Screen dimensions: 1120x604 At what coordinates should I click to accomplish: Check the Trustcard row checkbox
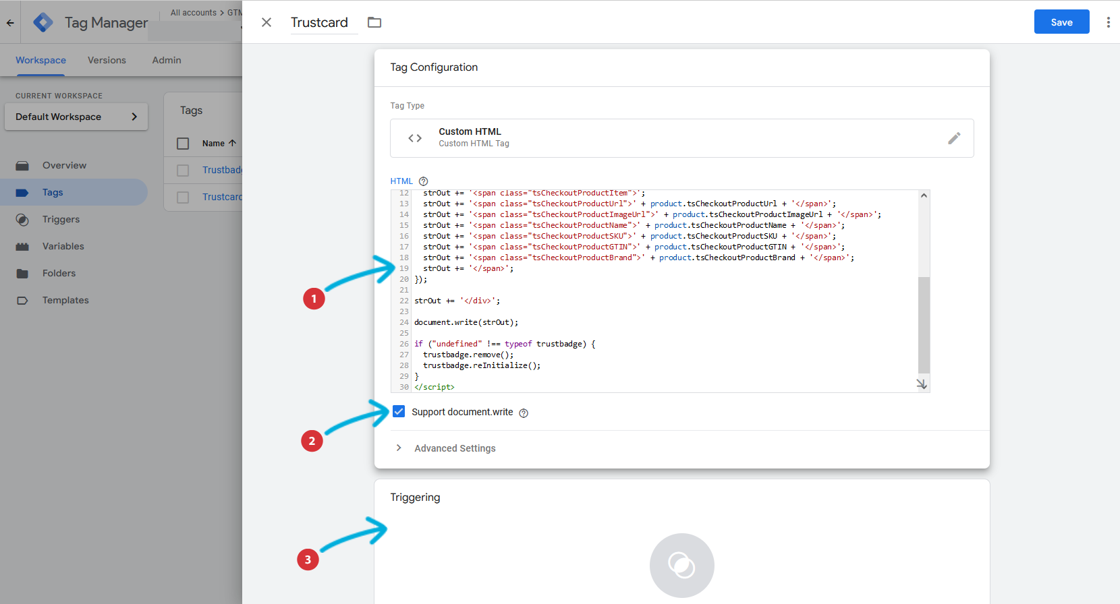tap(183, 198)
